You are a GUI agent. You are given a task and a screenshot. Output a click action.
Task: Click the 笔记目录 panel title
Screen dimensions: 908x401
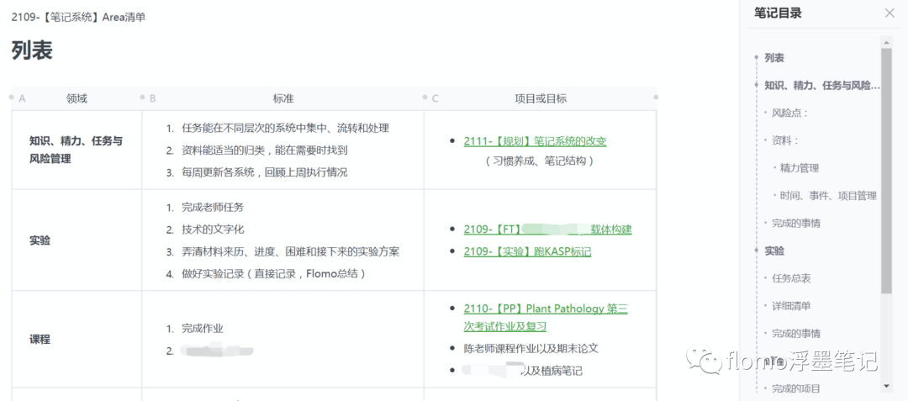(778, 13)
